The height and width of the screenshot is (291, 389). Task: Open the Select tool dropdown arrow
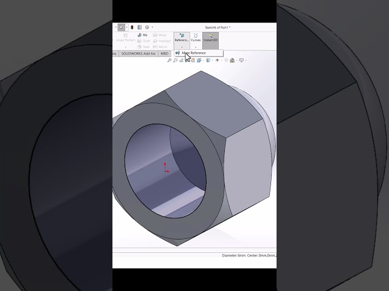(126, 27)
